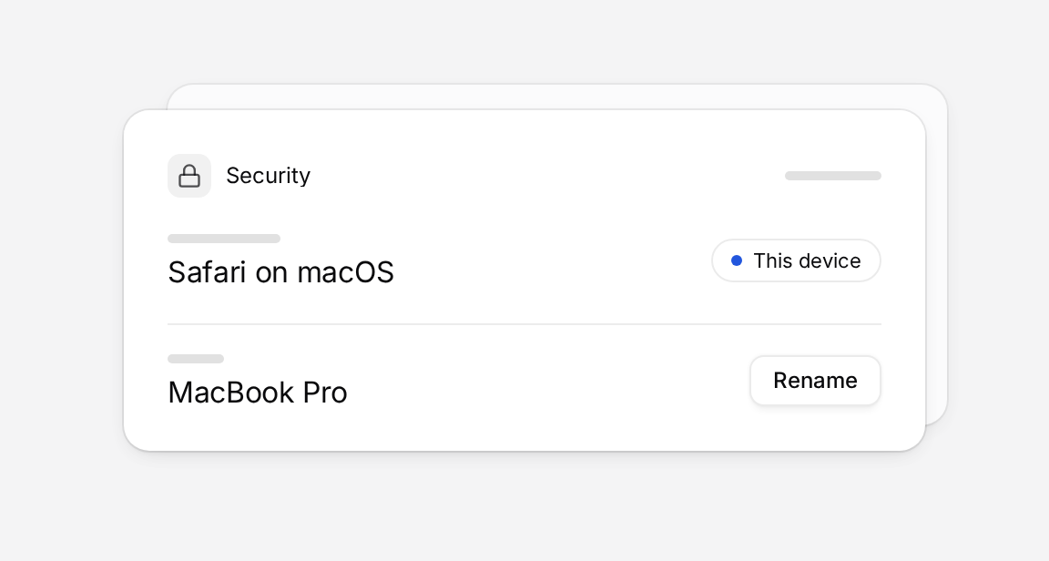This screenshot has height=561, width=1049.
Task: Click the word "MacBook" in the device name
Action: (x=230, y=393)
